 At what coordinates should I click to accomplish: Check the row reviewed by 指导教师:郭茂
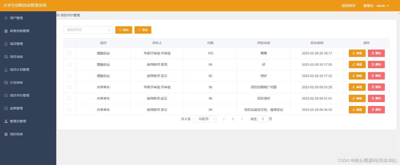[x=69, y=65]
